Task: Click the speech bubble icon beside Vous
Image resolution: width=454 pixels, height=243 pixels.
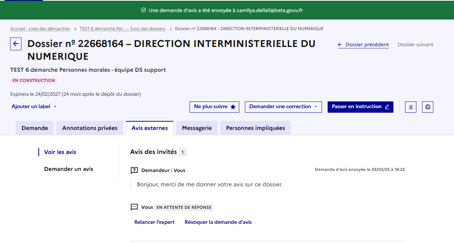Action: (x=134, y=207)
